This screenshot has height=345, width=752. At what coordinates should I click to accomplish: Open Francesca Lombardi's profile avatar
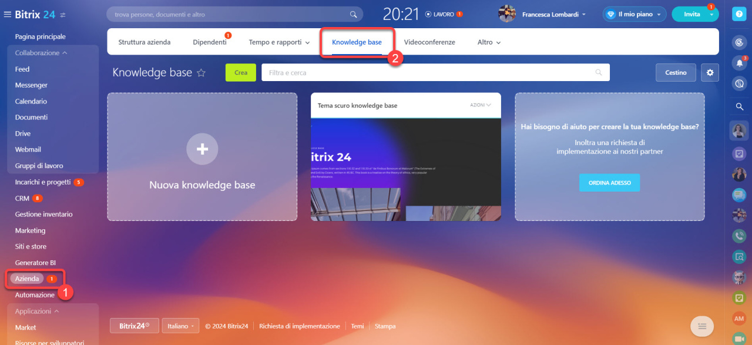click(x=506, y=14)
